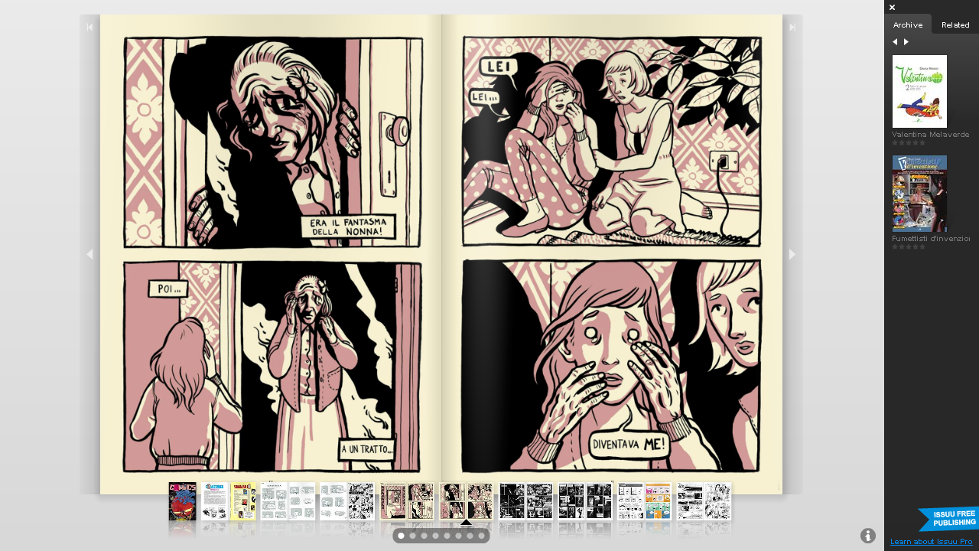The width and height of the screenshot is (979, 551).
Task: Select the sixth pagination dot
Action: click(459, 536)
